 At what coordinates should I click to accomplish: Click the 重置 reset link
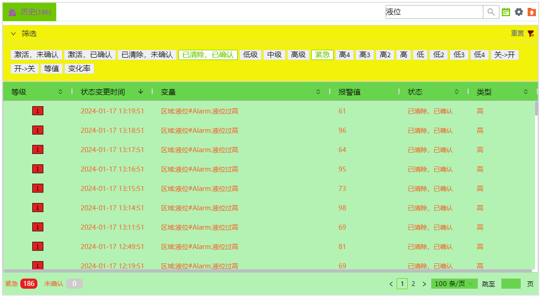coord(517,33)
